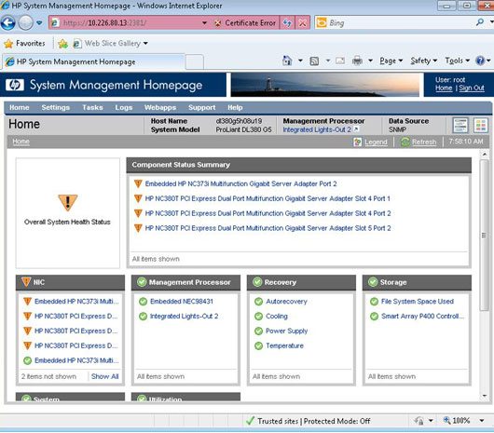Screen dimensions: 494x433
Task: Open the Legend link
Action: tap(376, 142)
